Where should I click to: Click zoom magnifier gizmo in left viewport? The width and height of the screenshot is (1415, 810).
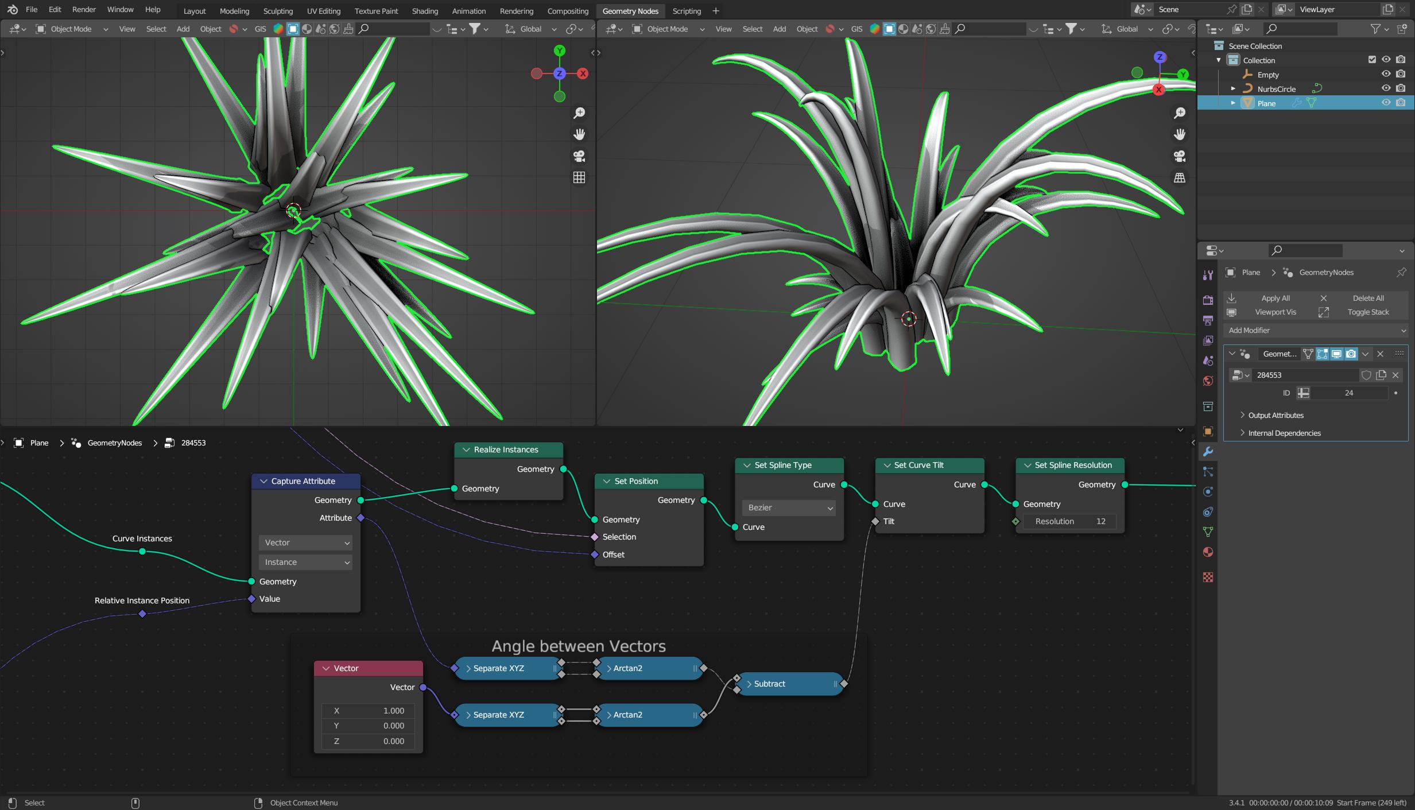click(x=579, y=113)
